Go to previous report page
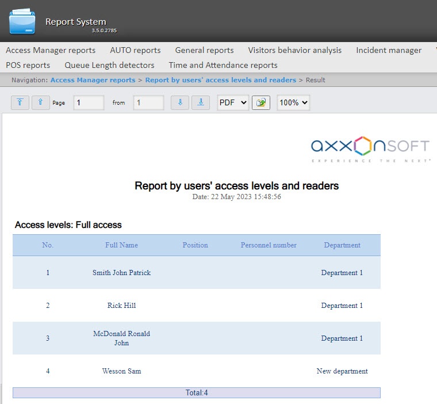This screenshot has width=437, height=404. click(40, 102)
